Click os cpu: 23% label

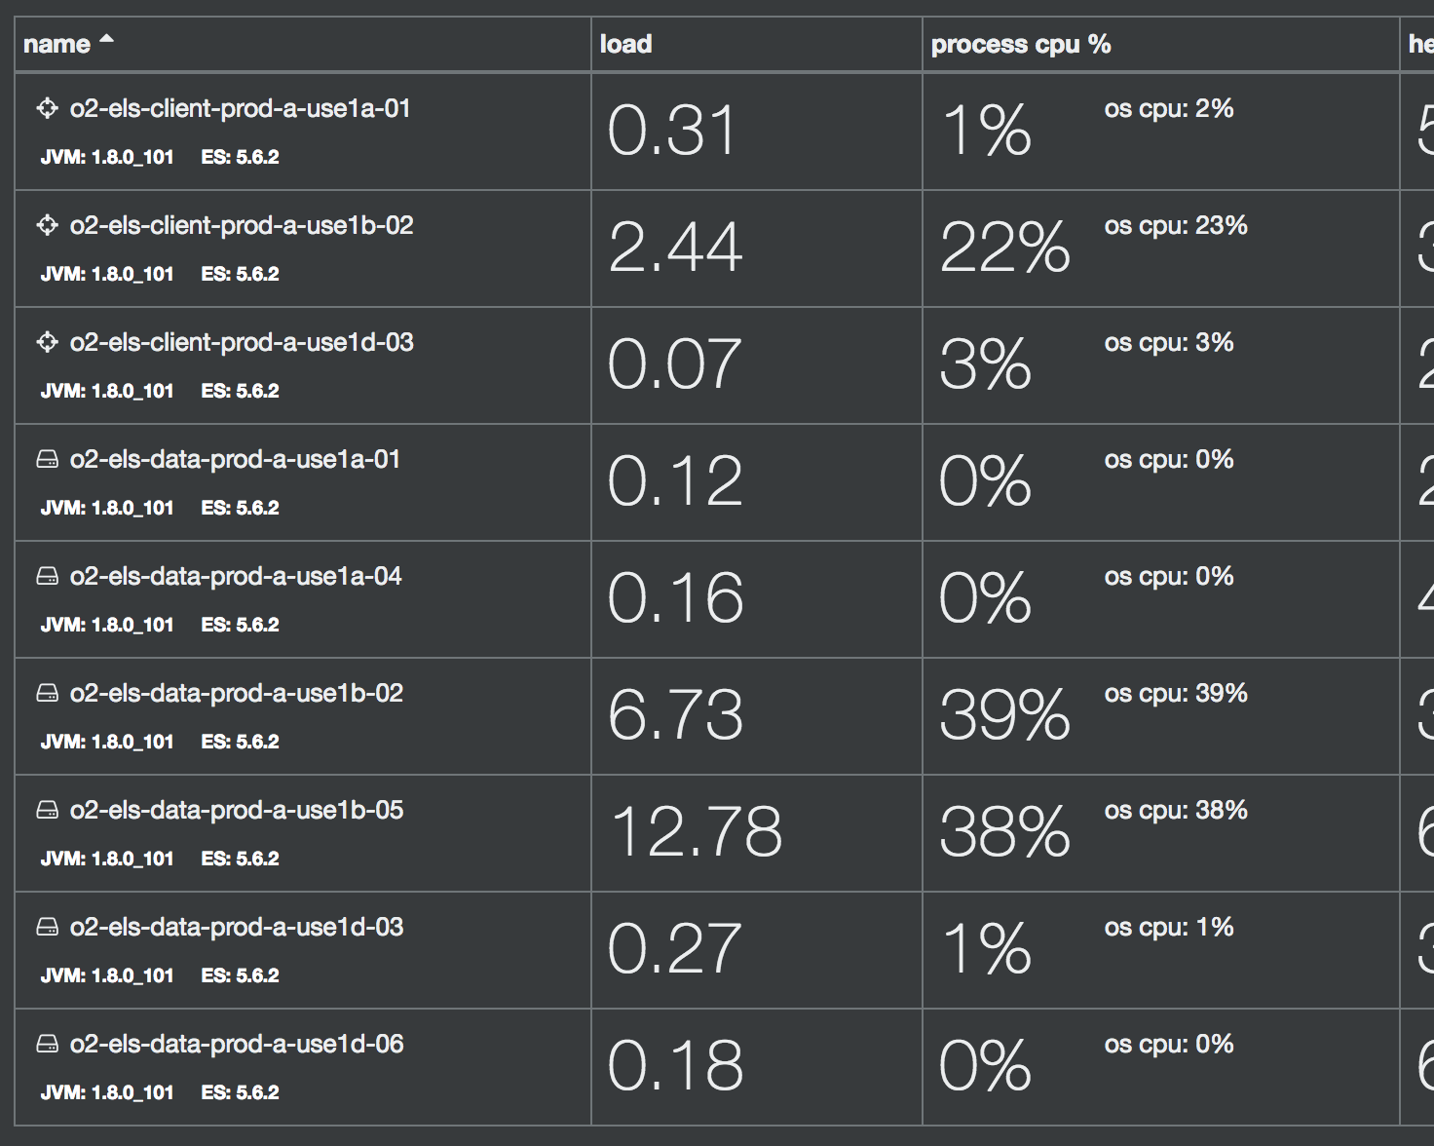(x=1176, y=225)
